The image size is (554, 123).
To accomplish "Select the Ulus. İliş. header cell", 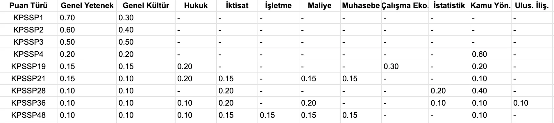I will point(532,6).
